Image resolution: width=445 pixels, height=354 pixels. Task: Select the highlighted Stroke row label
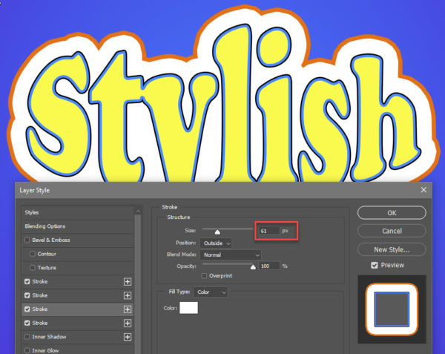[x=40, y=309]
